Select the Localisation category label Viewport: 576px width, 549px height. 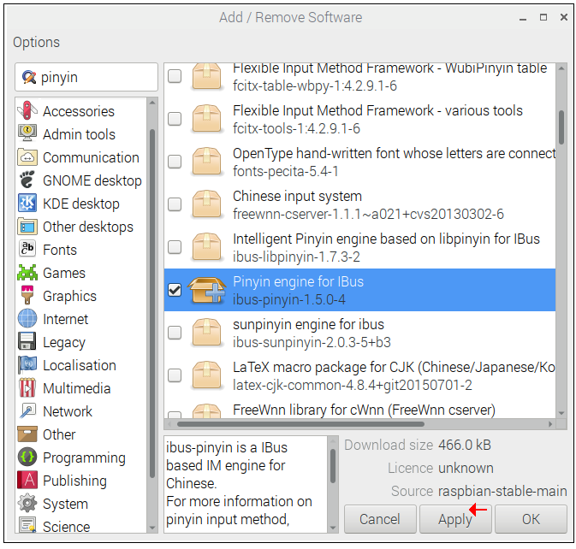[80, 365]
